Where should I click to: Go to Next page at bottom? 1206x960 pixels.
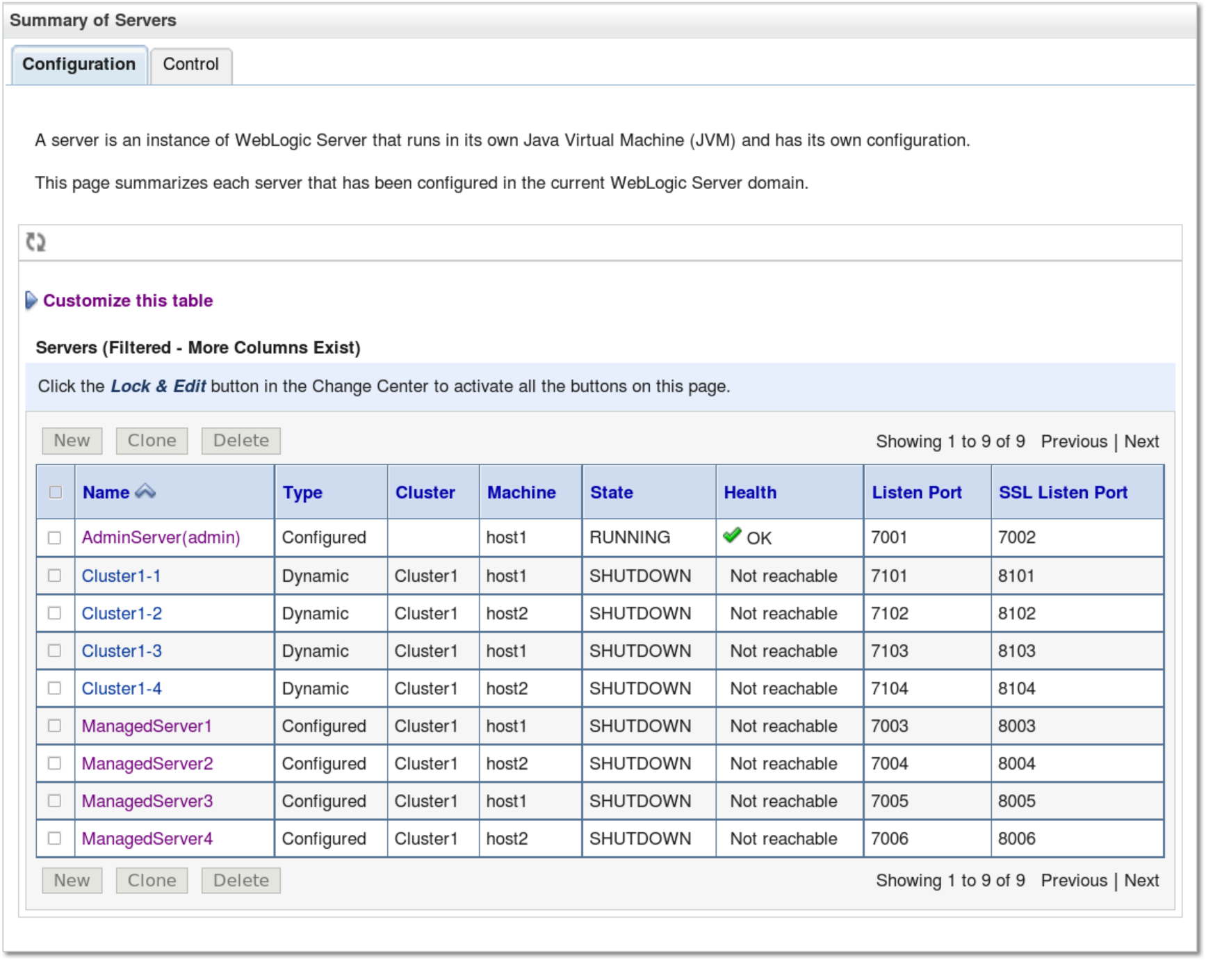(x=1141, y=880)
